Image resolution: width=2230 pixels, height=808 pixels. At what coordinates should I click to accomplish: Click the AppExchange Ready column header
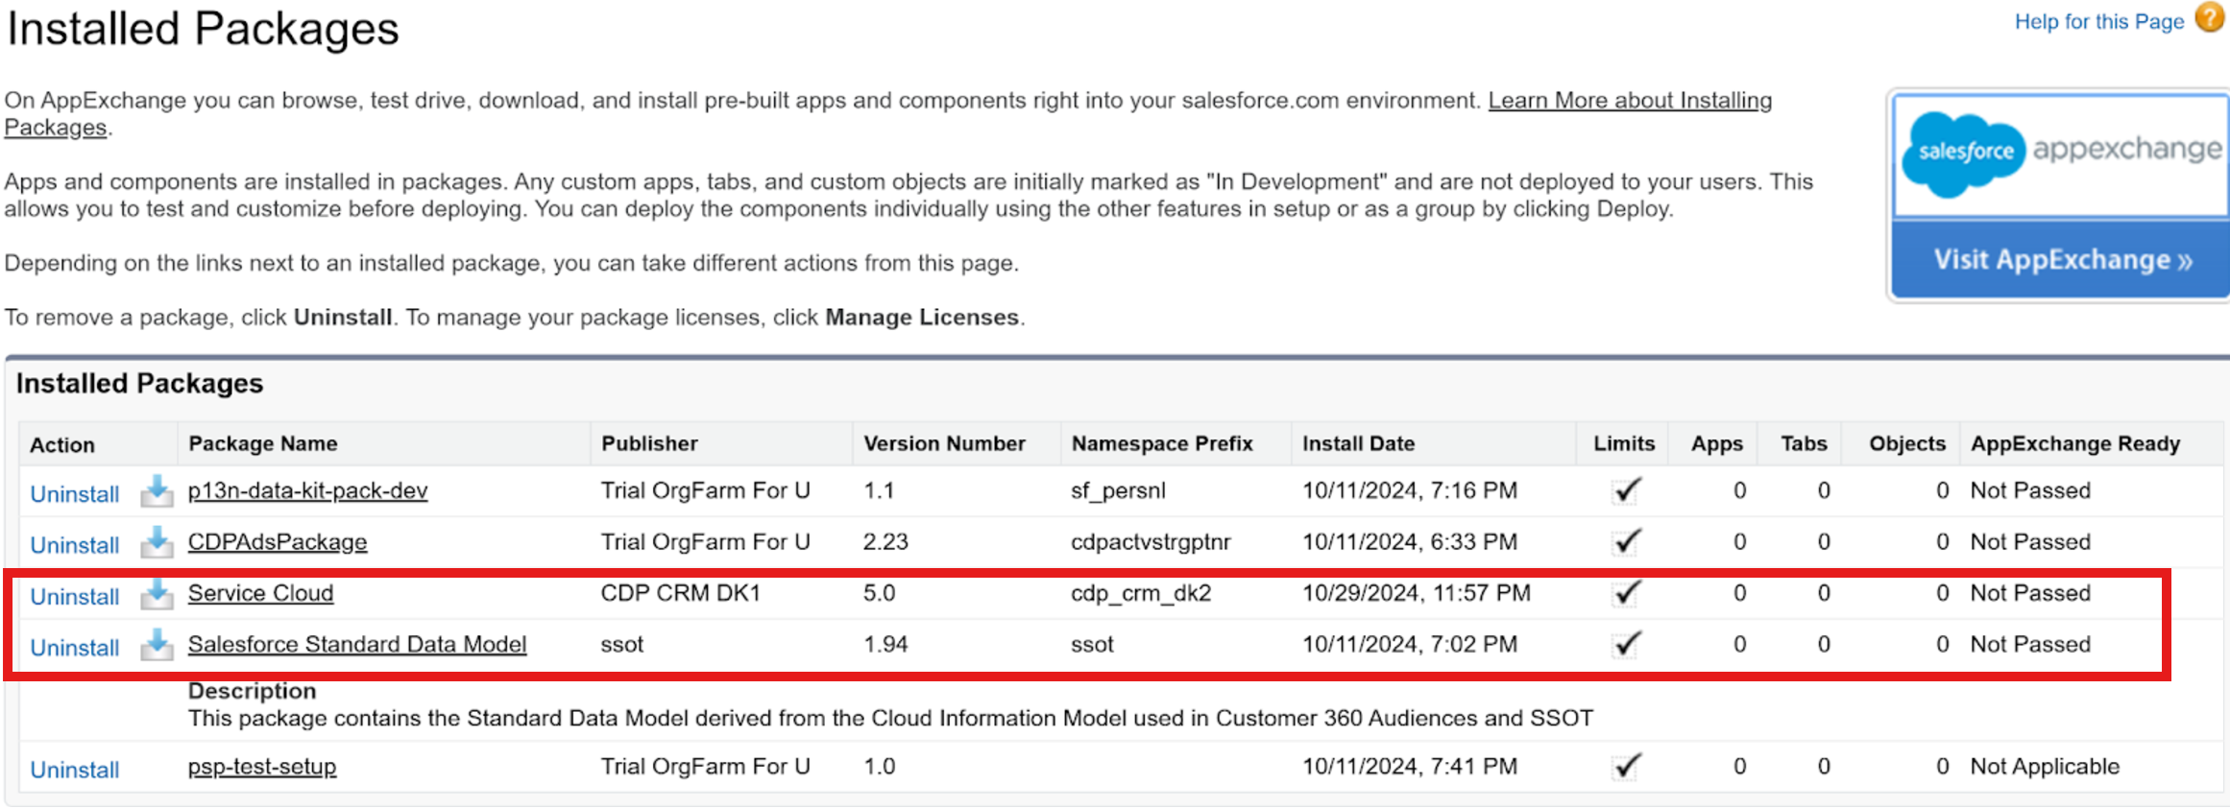[x=2075, y=444]
